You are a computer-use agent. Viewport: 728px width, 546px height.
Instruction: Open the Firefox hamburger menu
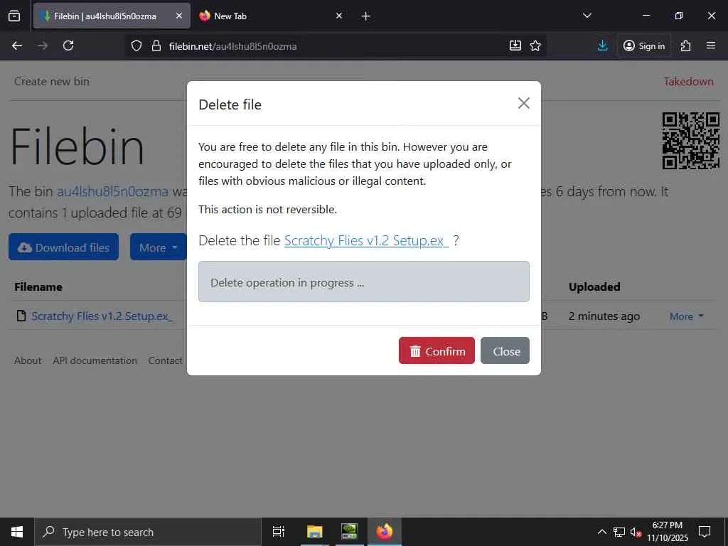click(711, 45)
